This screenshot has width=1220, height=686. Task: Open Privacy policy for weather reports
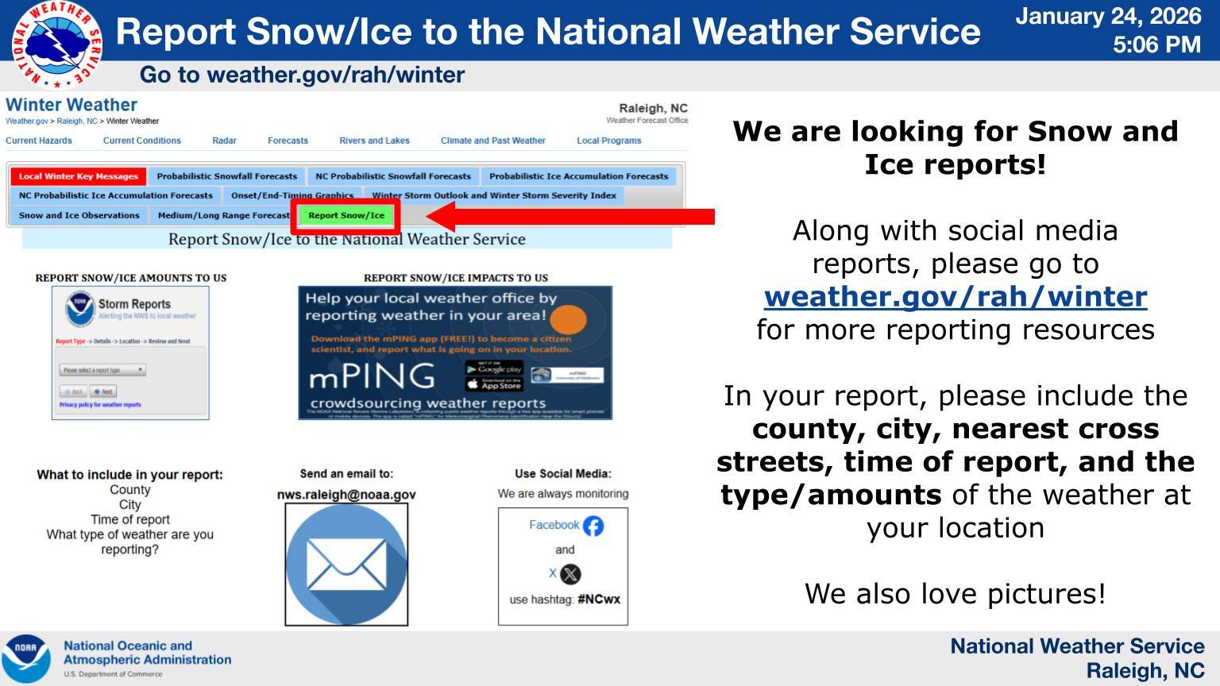100,405
